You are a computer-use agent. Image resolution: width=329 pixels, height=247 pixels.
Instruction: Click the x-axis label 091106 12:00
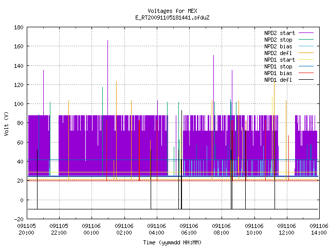click(x=287, y=230)
